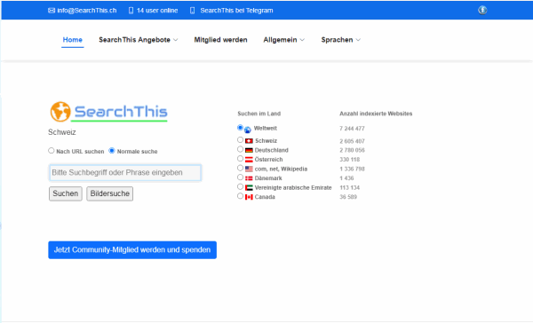This screenshot has height=323, width=533.
Task: Open the Sprachen language dropdown
Action: point(340,40)
